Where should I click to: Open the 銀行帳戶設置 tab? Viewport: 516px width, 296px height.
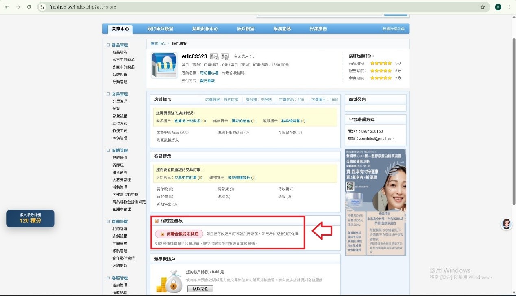coord(160,29)
